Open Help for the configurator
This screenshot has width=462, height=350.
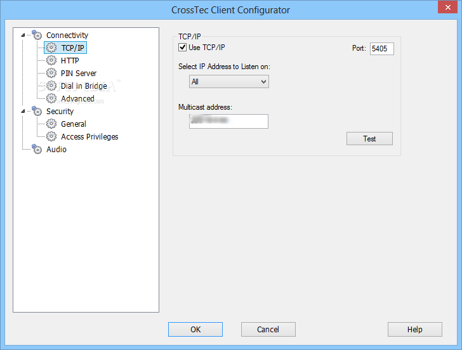click(415, 330)
